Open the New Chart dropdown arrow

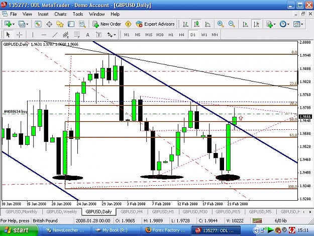tap(14, 24)
